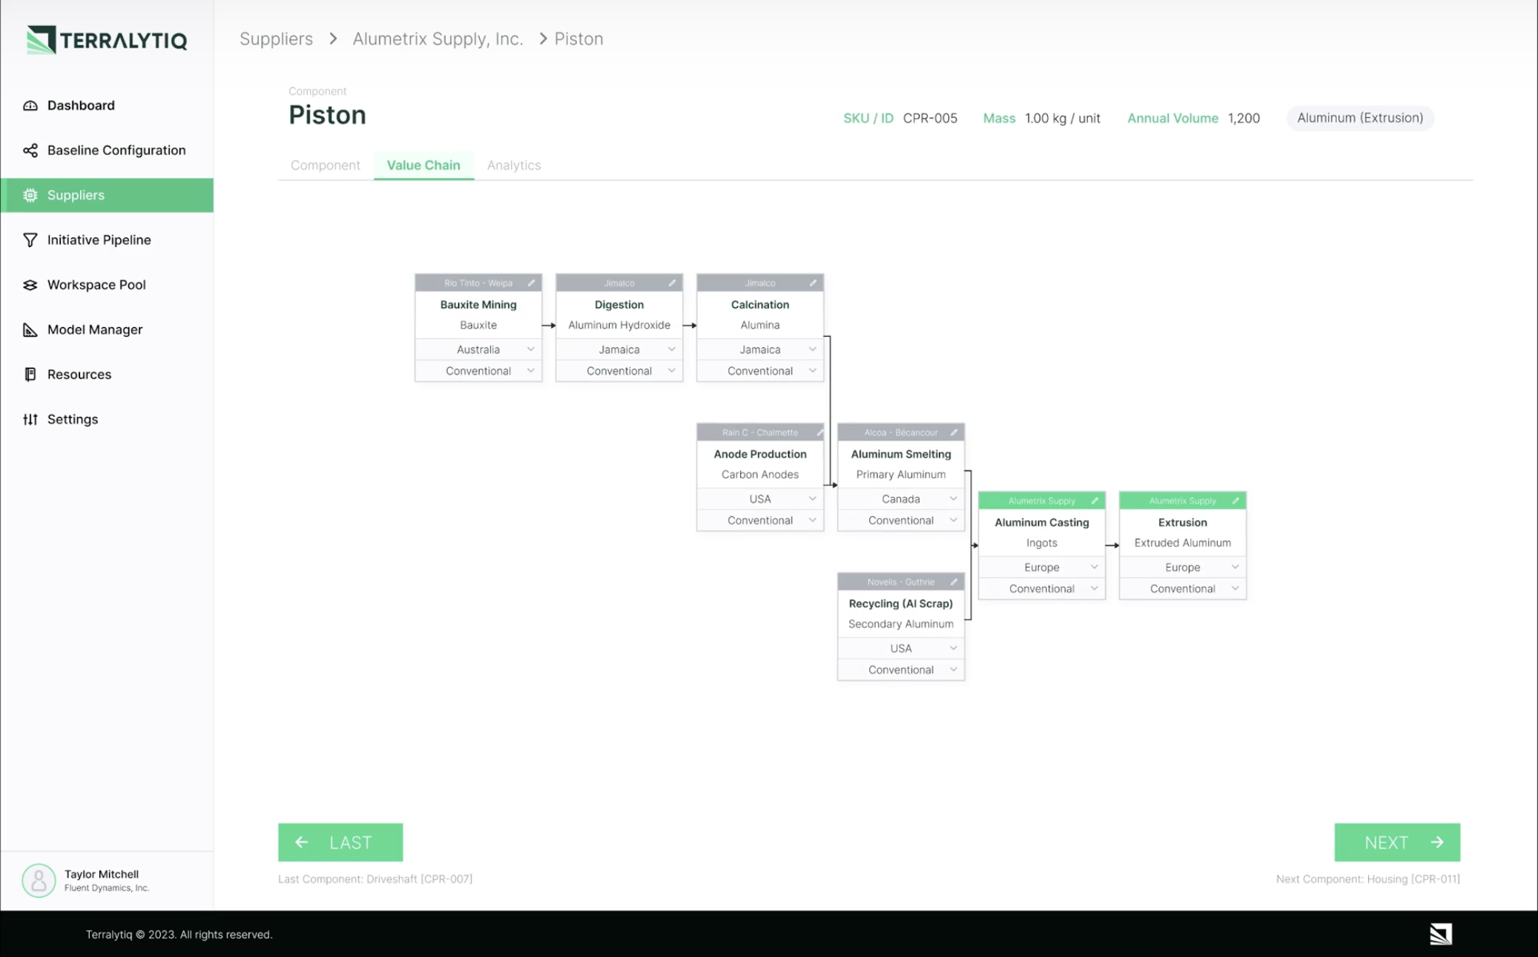Expand Europe dropdown in Aluminum Casting

[1094, 567]
